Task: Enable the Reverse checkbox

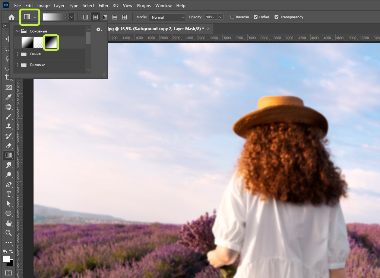Action: (232, 17)
